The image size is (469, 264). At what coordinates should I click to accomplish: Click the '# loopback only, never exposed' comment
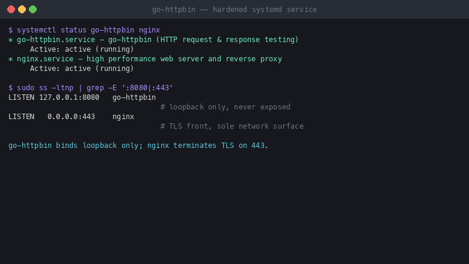pyautogui.click(x=225, y=106)
